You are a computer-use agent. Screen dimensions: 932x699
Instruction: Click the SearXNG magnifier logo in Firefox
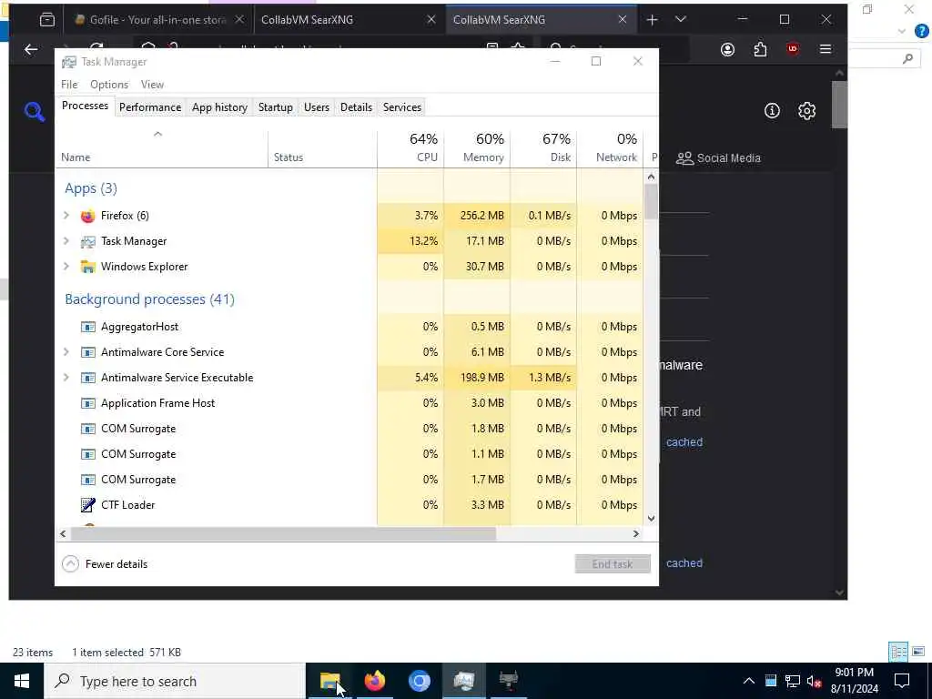click(x=35, y=111)
